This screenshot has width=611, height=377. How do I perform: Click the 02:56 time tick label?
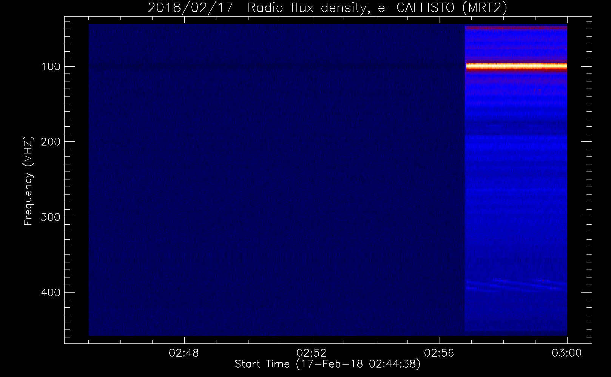click(x=439, y=353)
